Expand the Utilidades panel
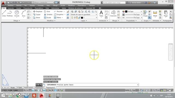The image size is (175, 98). (x=157, y=21)
